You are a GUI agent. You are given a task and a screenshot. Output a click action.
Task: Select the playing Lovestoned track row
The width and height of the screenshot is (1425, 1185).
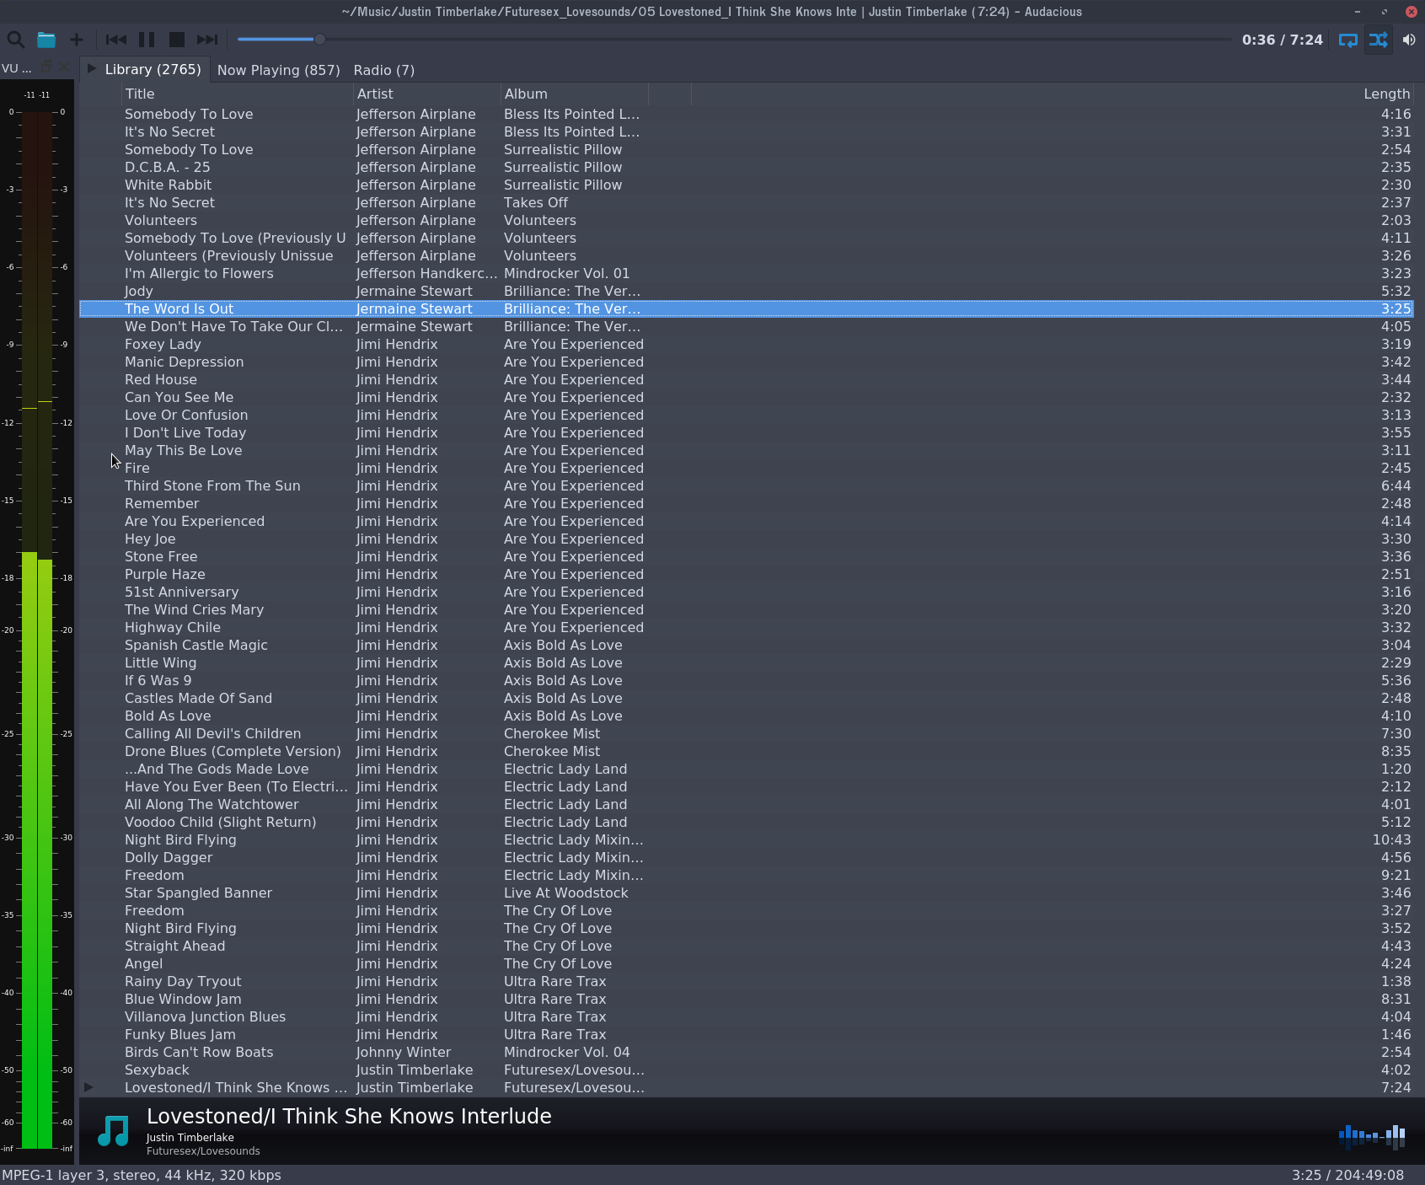point(747,1087)
